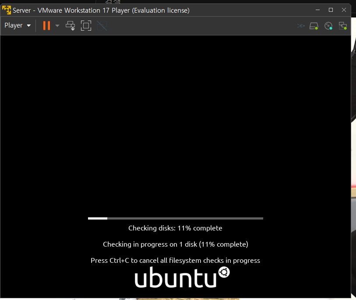Click the hard disk device icon
The image size is (356, 300).
coord(314,26)
